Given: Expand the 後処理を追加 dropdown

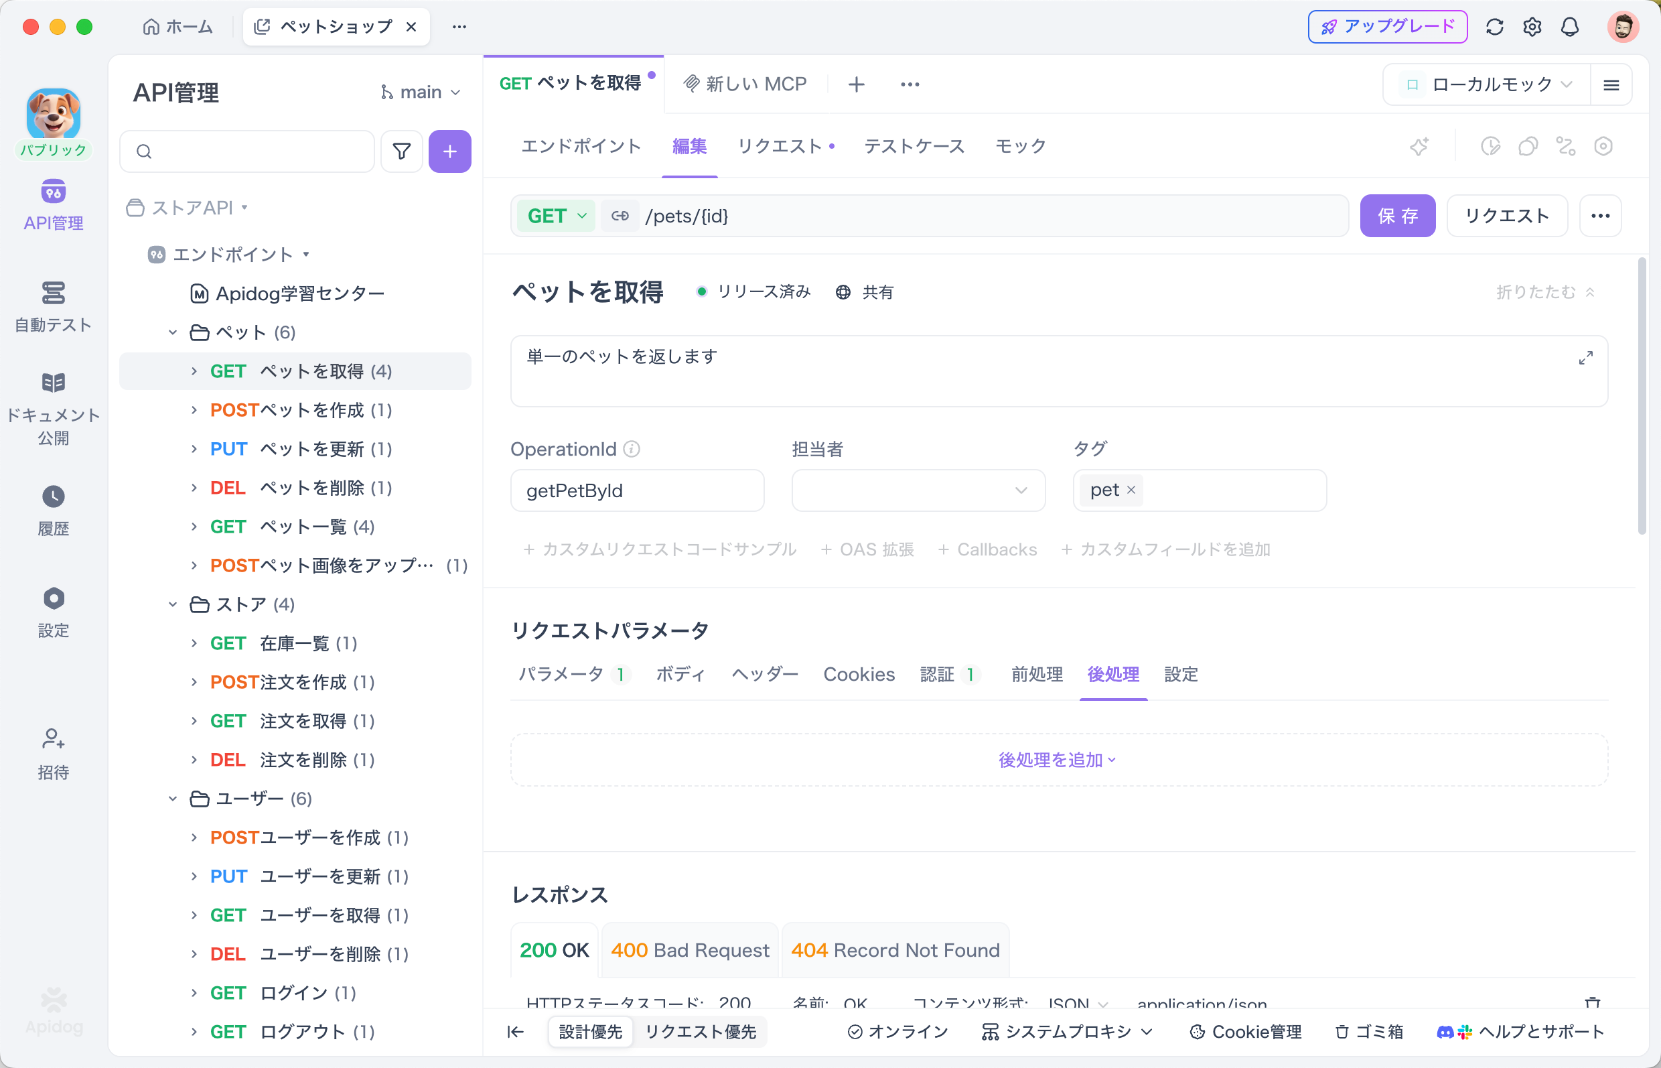Looking at the screenshot, I should tap(1057, 760).
